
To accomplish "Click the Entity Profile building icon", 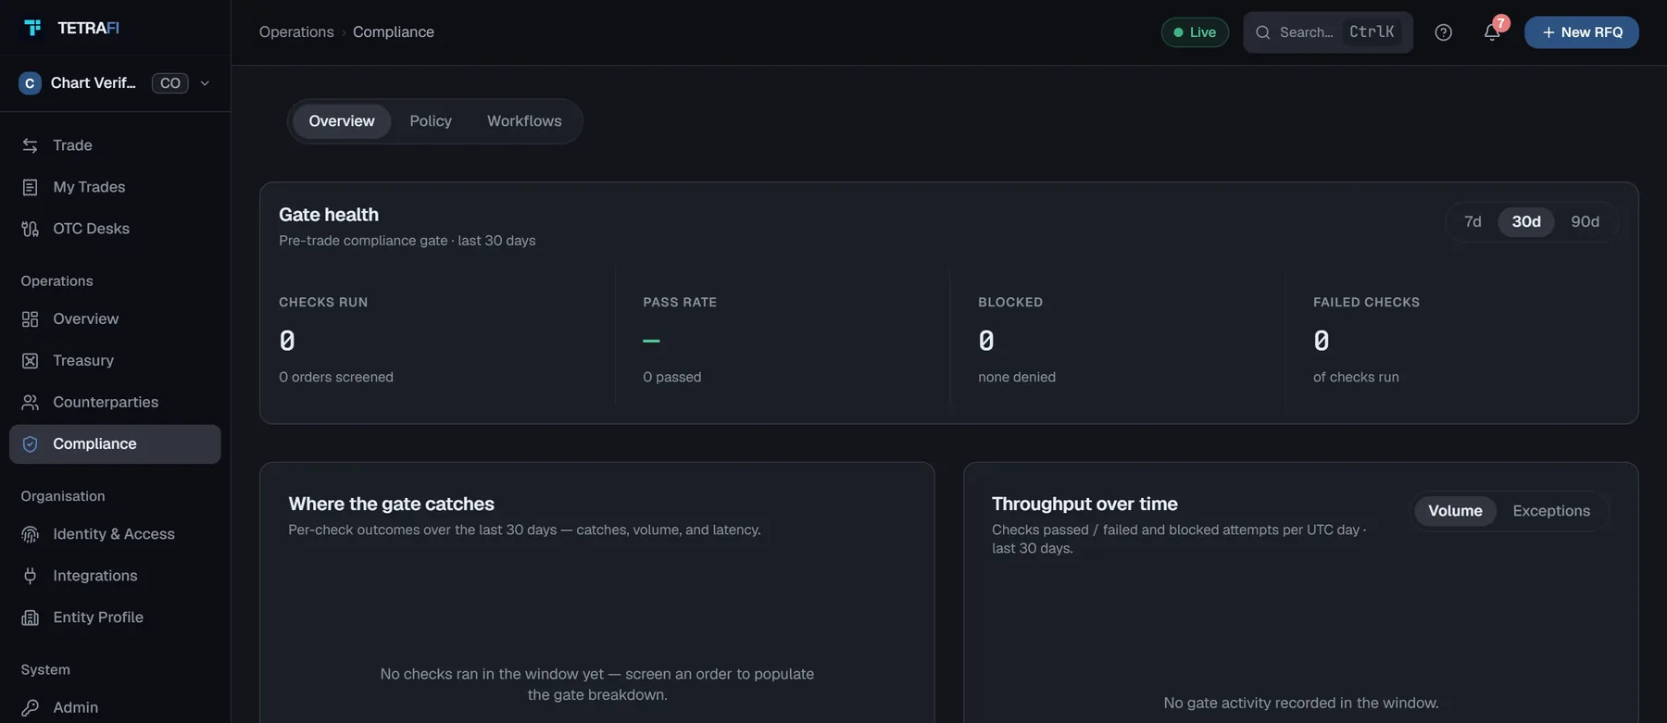I will click(31, 617).
